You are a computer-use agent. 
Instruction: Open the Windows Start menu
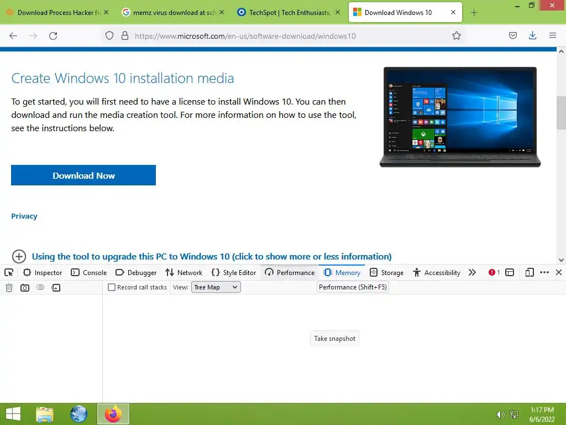(x=13, y=414)
